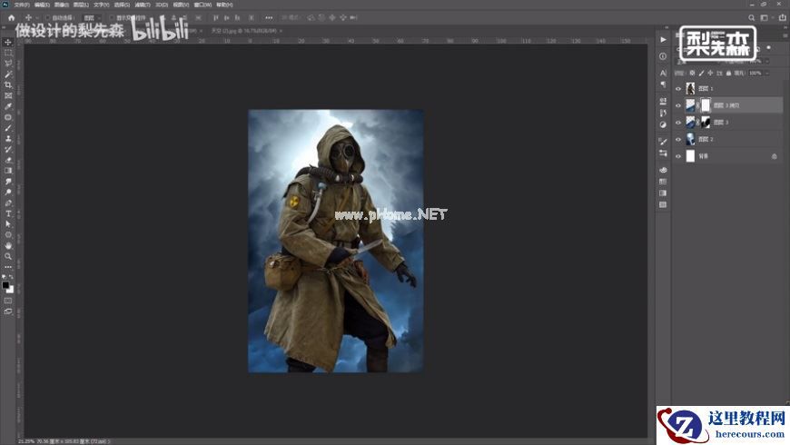Select layer mask thumbnail of 图层 3 拷贝
This screenshot has width=790, height=445.
tap(706, 105)
